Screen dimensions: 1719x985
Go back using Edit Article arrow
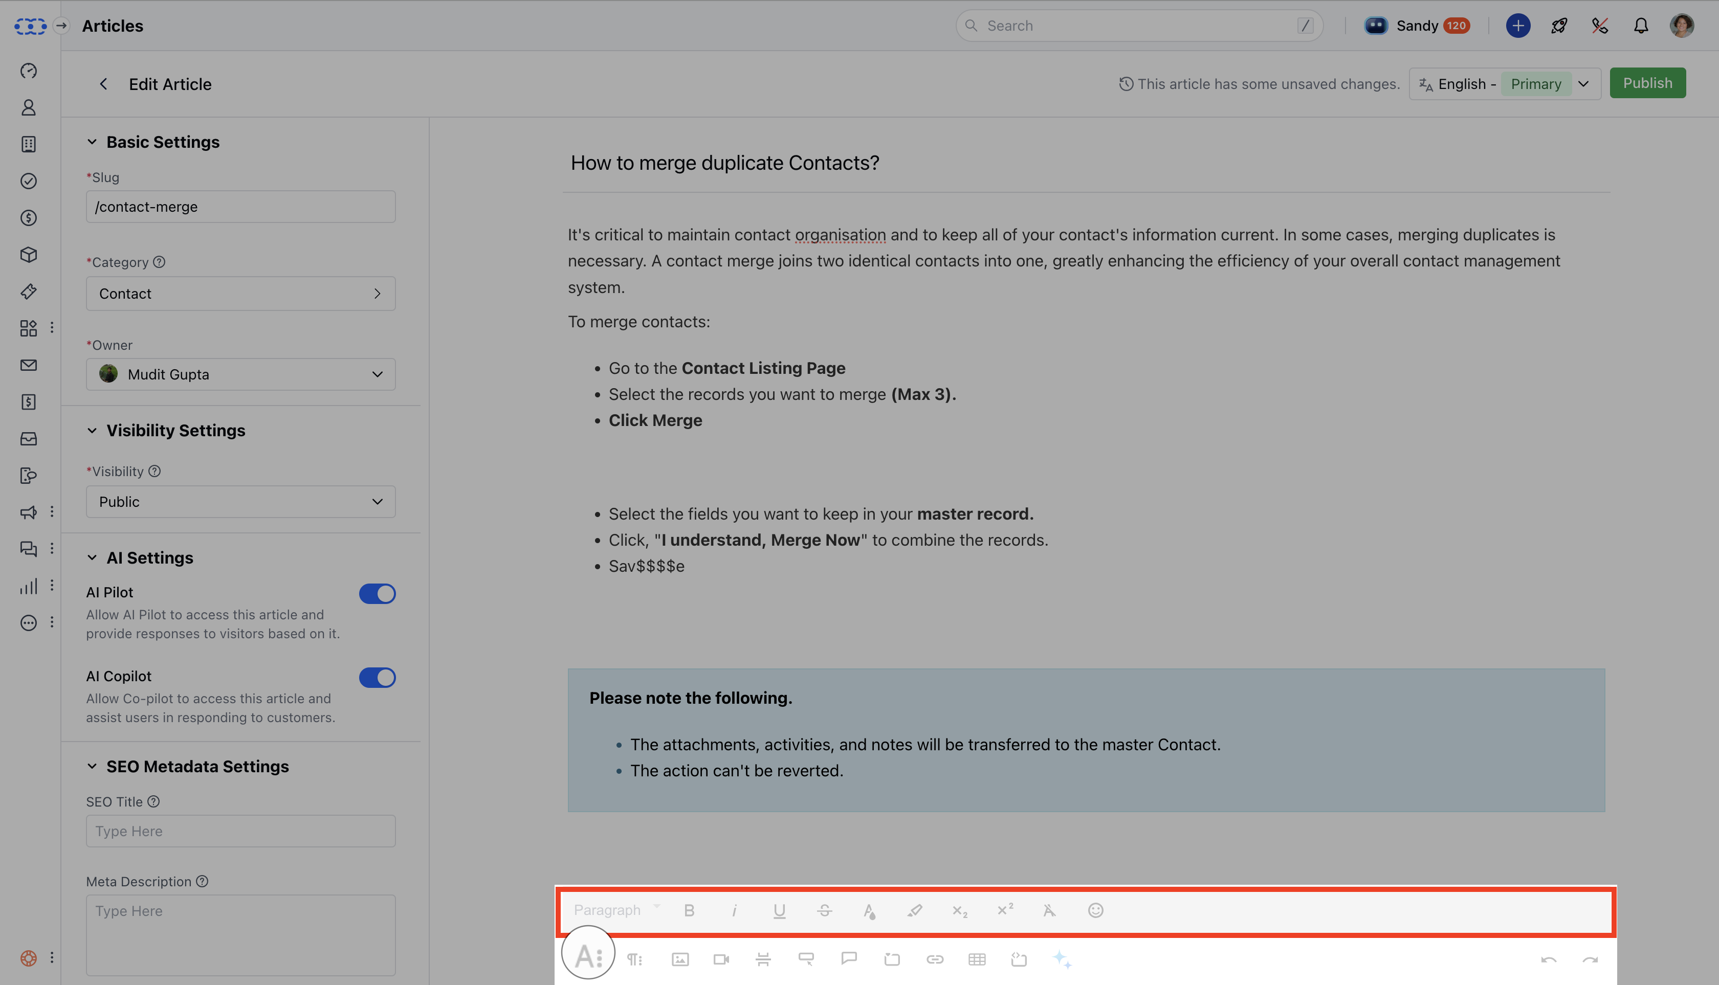click(x=103, y=84)
